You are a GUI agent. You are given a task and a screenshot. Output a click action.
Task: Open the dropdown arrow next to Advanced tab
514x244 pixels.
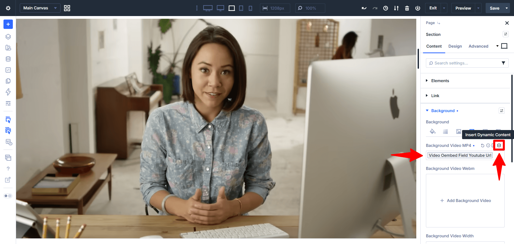click(497, 46)
